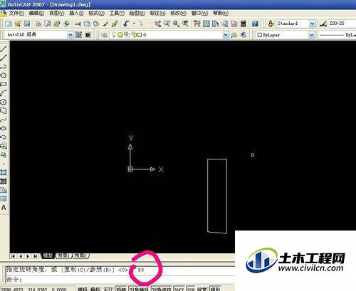Select the Polygon draw tool
The width and height of the screenshot is (356, 291).
[4, 75]
